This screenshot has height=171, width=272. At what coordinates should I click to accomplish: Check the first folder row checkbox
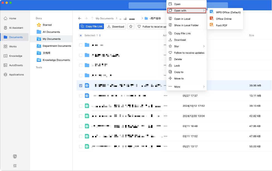coord(81,45)
